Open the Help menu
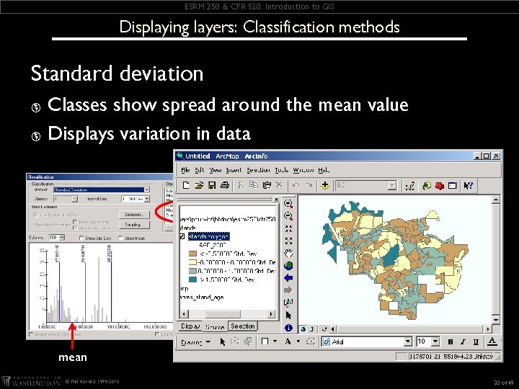The image size is (519, 389). (x=324, y=170)
